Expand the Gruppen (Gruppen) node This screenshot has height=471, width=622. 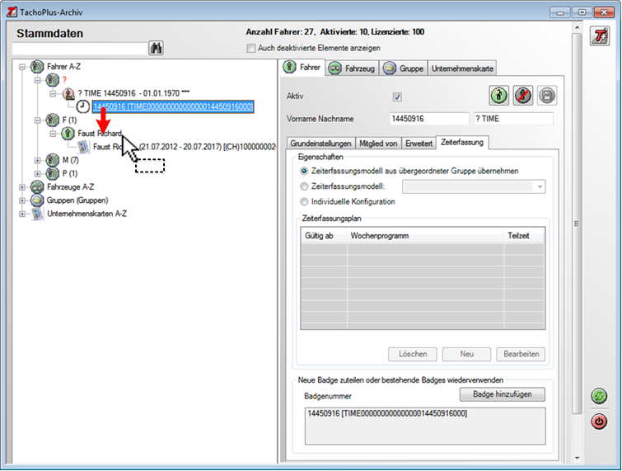pyautogui.click(x=22, y=200)
